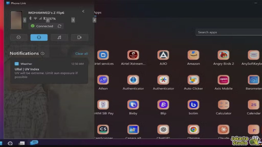The height and width of the screenshot is (147, 262).
Task: Toggle the phone's audio player button
Action: point(59,37)
